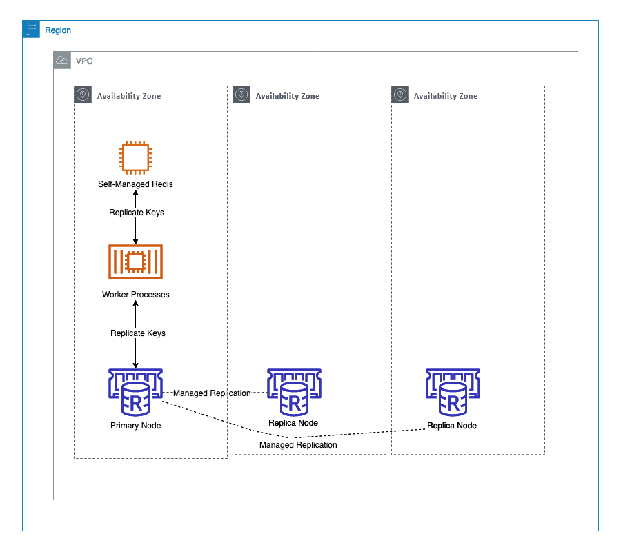Viewport: 621px width, 552px height.
Task: Click the Managed Replication label between Primary and Replica
Action: [212, 393]
